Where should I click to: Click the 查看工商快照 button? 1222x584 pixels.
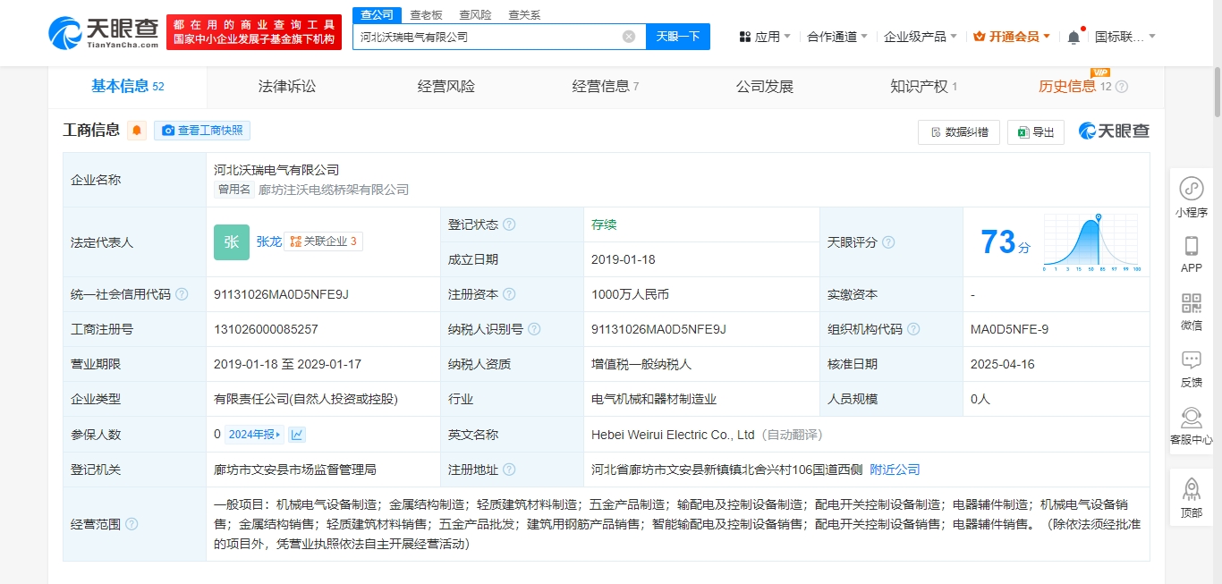tap(202, 131)
